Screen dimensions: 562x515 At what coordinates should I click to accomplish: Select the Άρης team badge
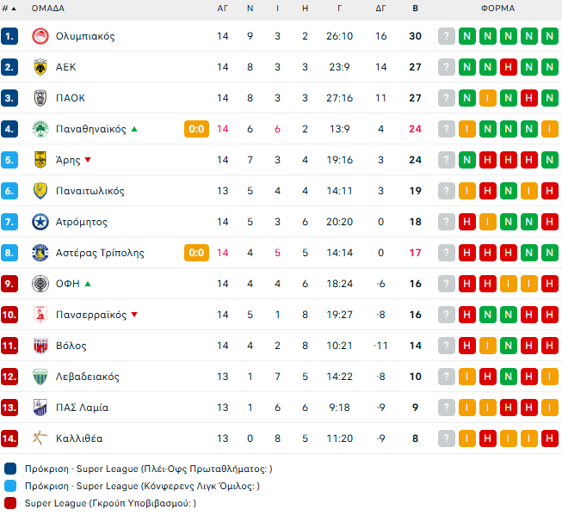39,160
